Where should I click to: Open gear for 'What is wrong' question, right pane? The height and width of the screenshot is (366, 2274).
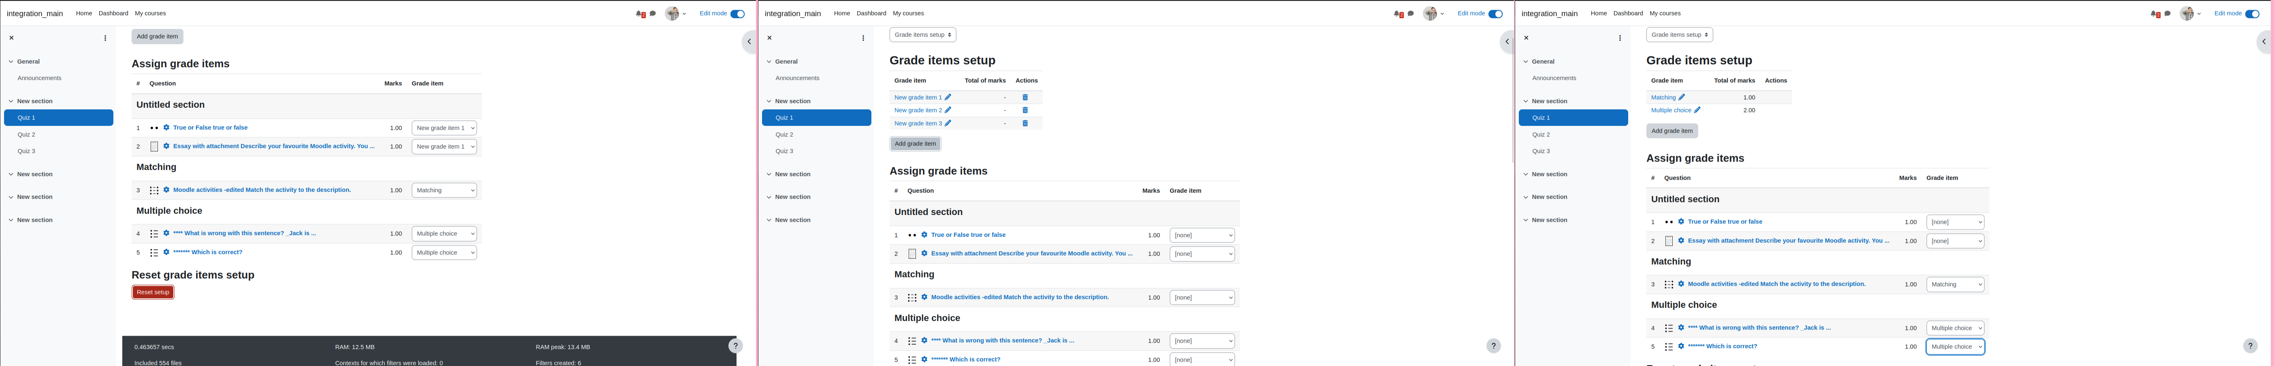[1681, 328]
